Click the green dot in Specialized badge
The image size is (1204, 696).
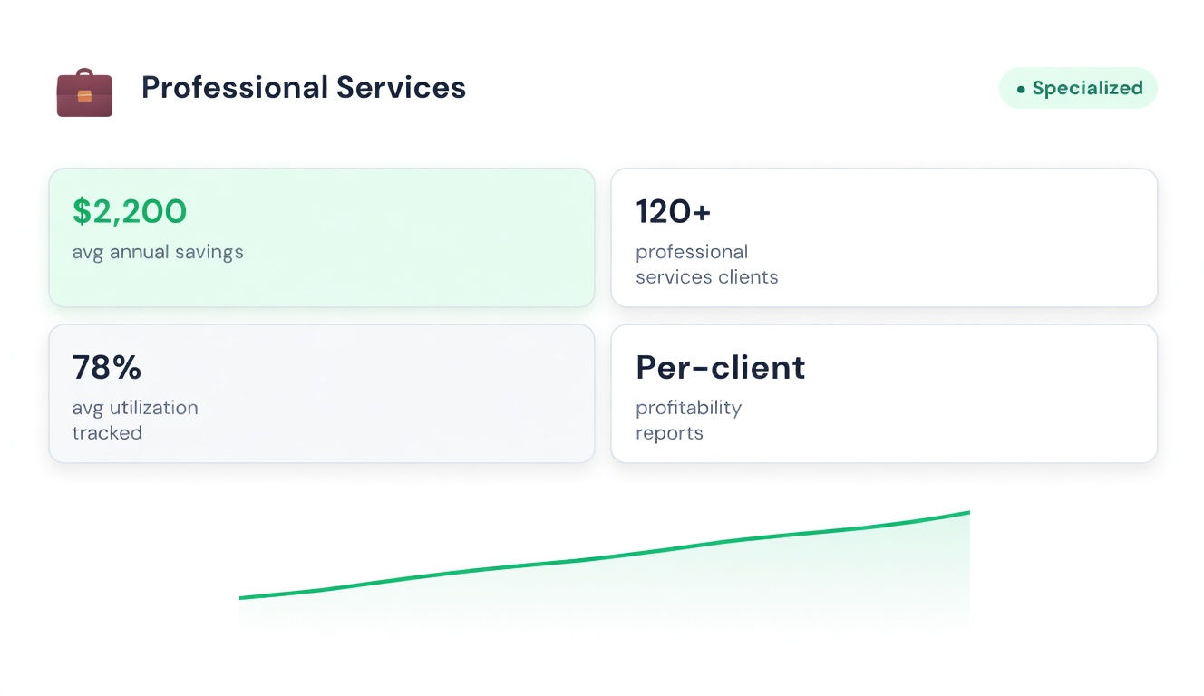point(1021,89)
